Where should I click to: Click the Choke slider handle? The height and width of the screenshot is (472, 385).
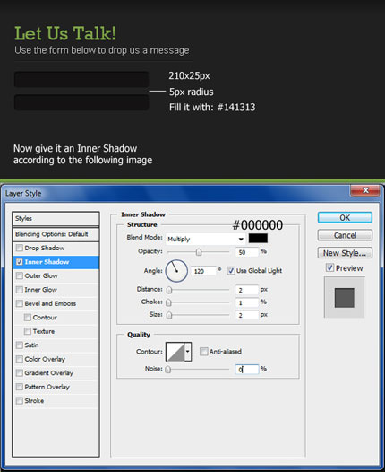tap(169, 302)
